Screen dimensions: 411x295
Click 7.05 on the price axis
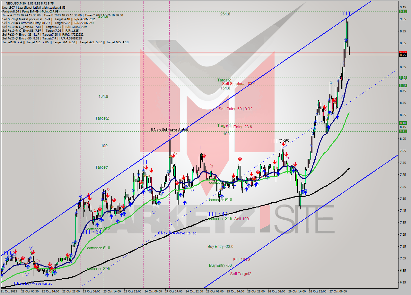403,258
